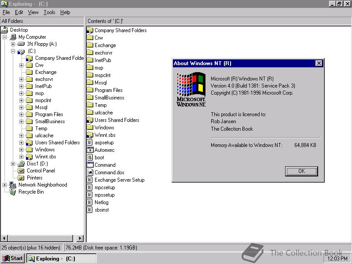Click the right arrow of the tree's horizontal scrollbar

click(x=80, y=238)
